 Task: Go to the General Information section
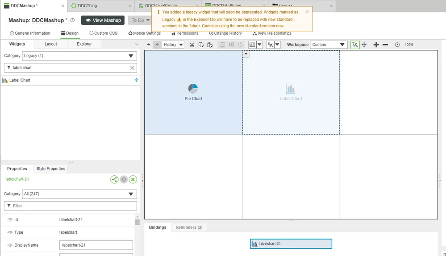30,33
